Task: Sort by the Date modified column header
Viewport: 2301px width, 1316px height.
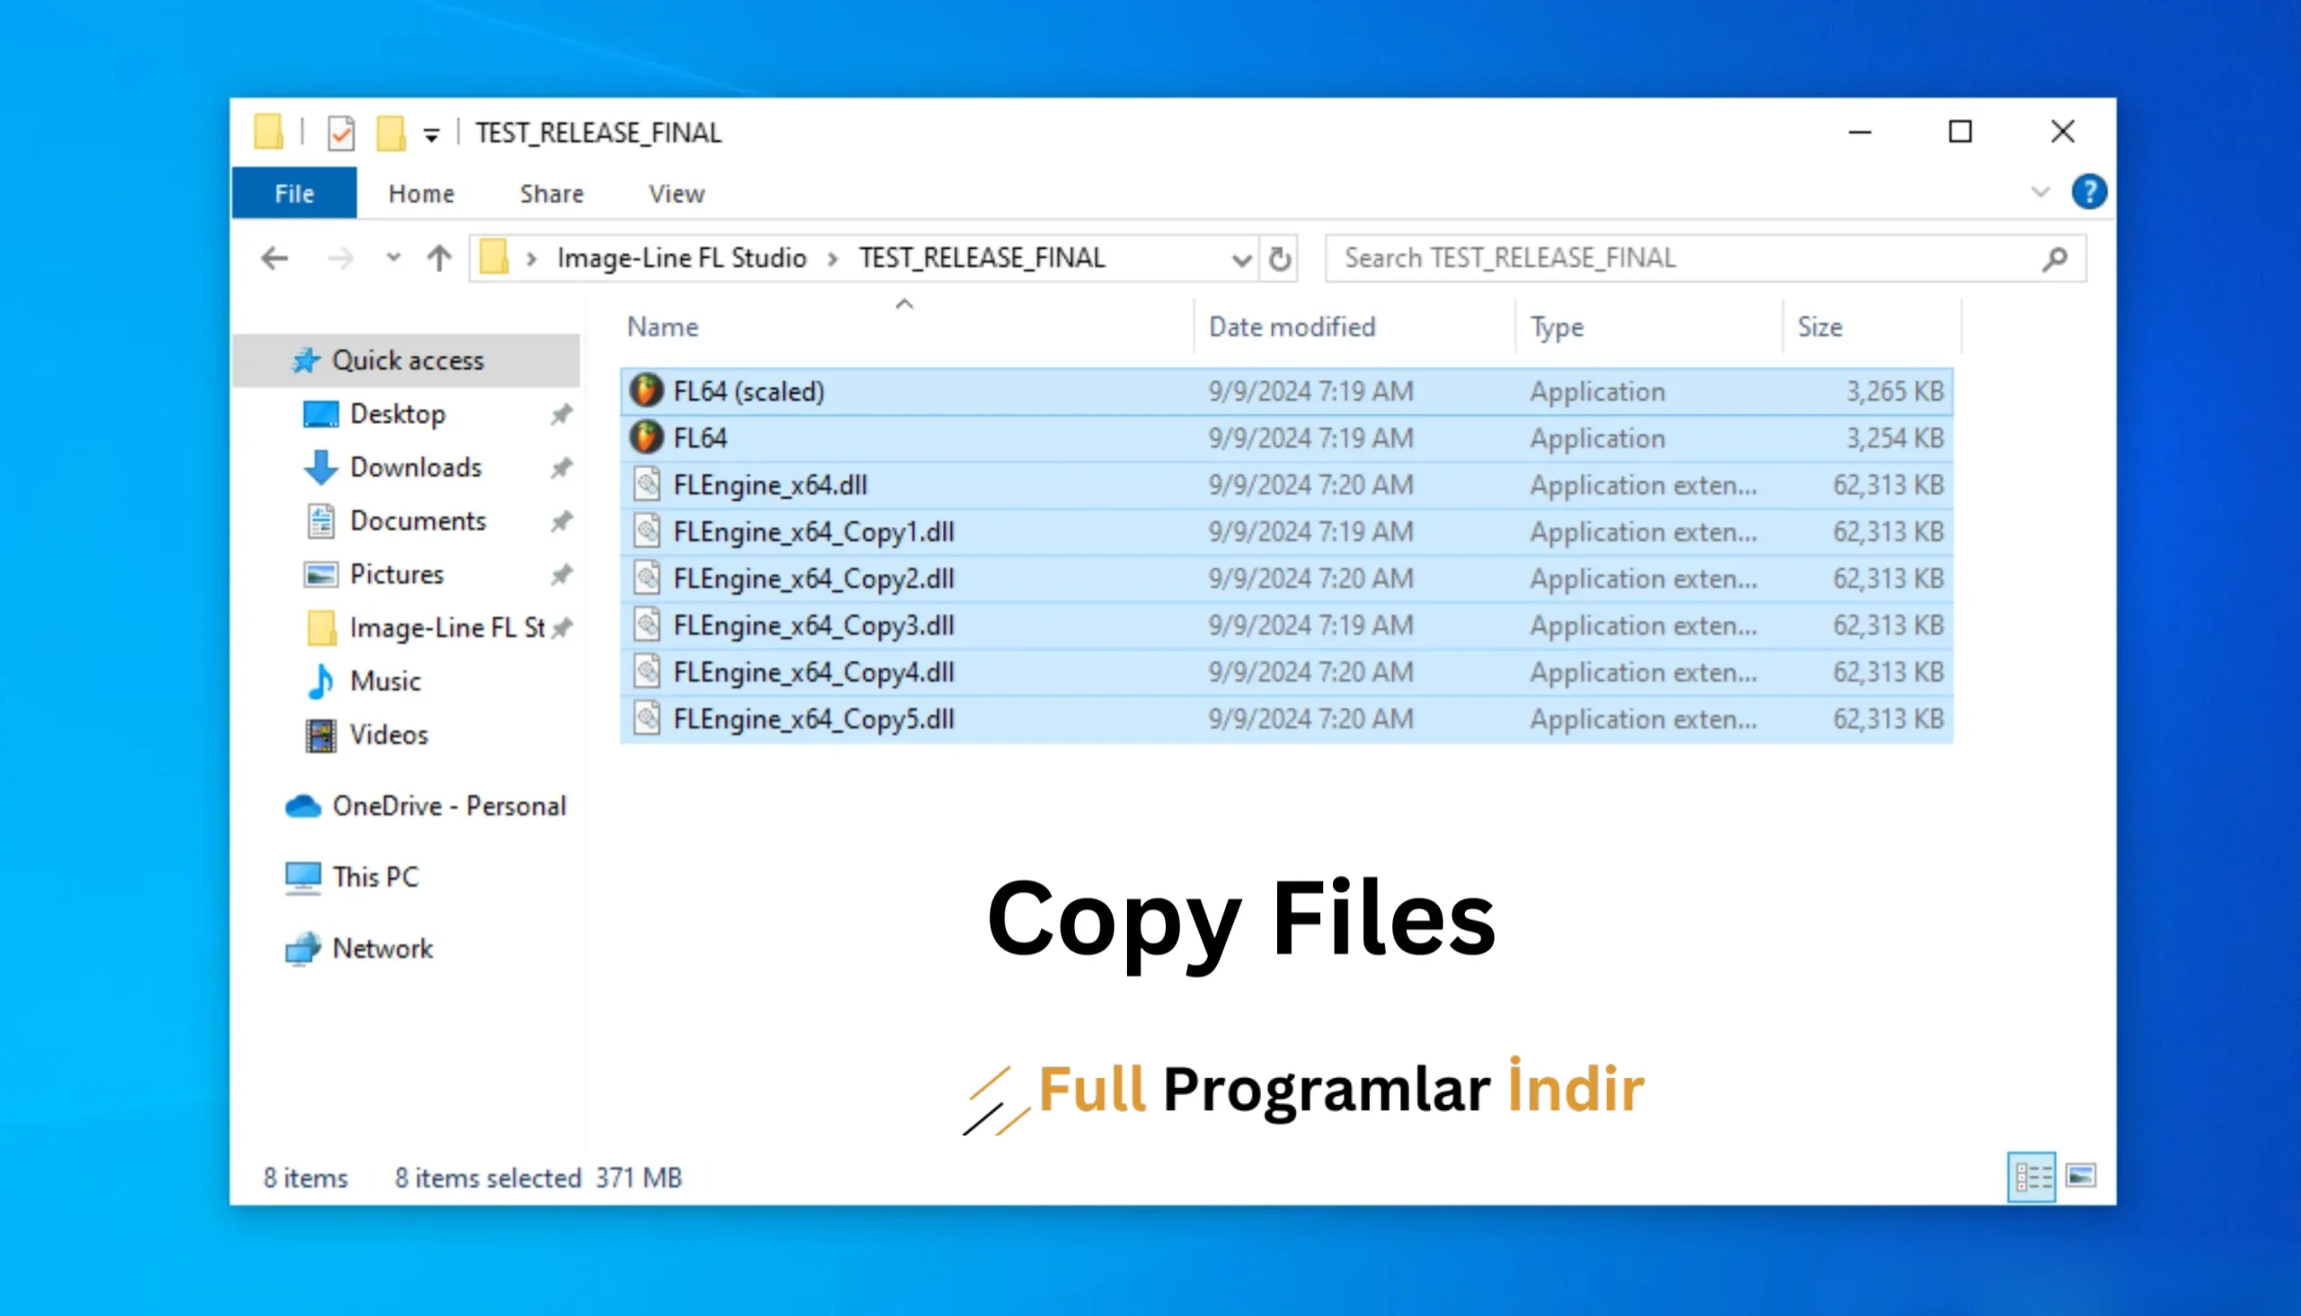Action: tap(1292, 327)
